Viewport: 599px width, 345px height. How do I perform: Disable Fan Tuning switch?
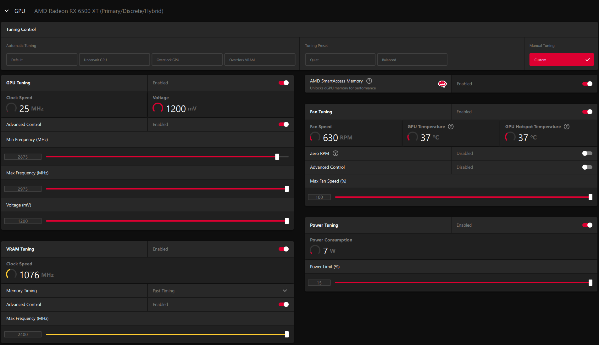[x=587, y=112]
